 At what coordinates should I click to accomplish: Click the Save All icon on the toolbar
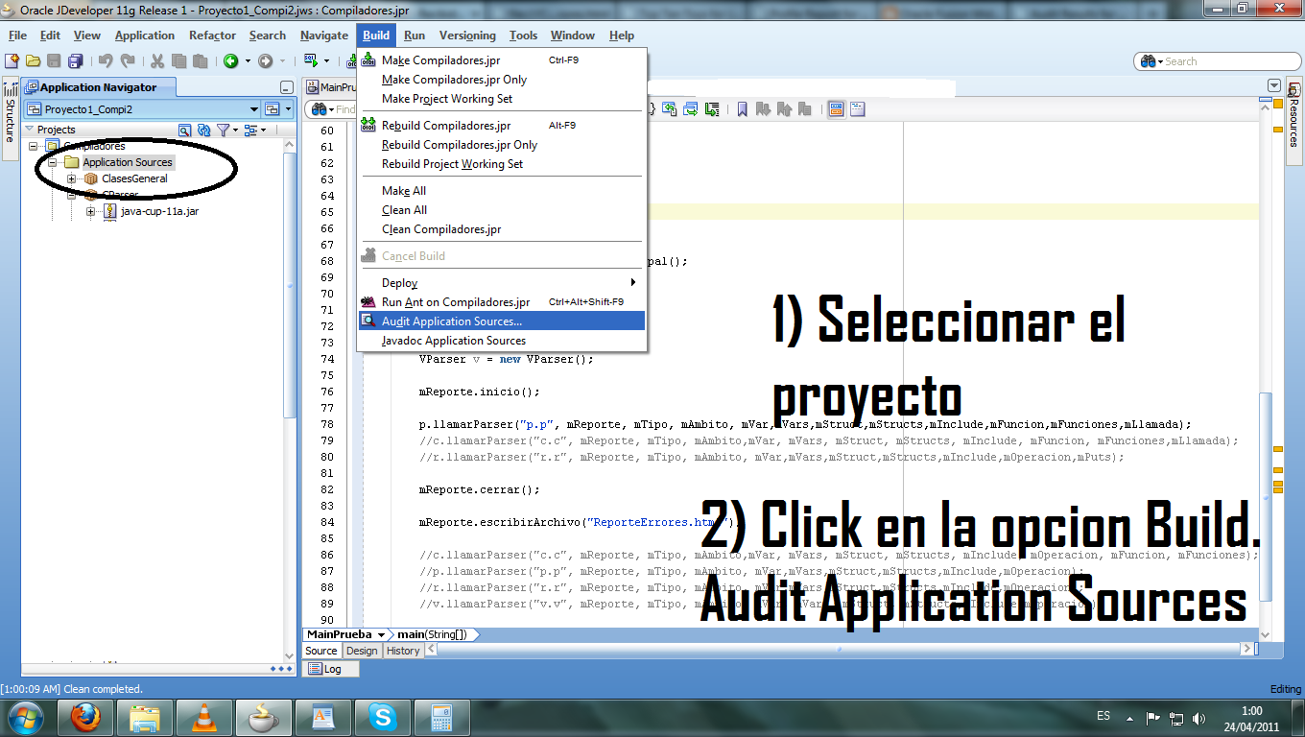pyautogui.click(x=77, y=60)
